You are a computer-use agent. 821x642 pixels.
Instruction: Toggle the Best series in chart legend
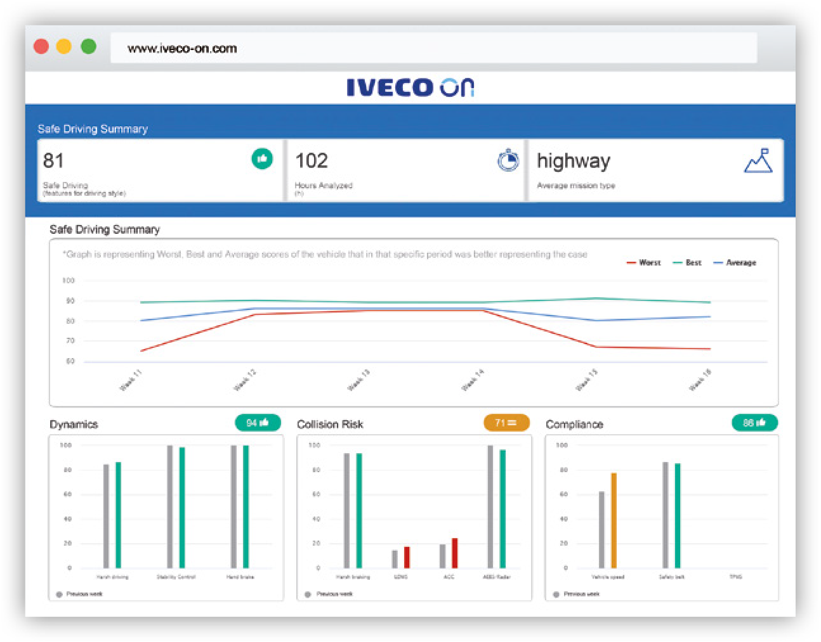point(688,262)
